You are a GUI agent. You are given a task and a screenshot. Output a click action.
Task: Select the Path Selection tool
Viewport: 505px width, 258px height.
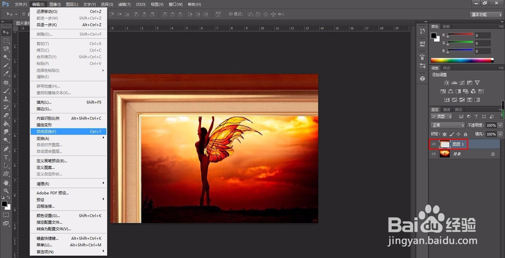(6, 165)
